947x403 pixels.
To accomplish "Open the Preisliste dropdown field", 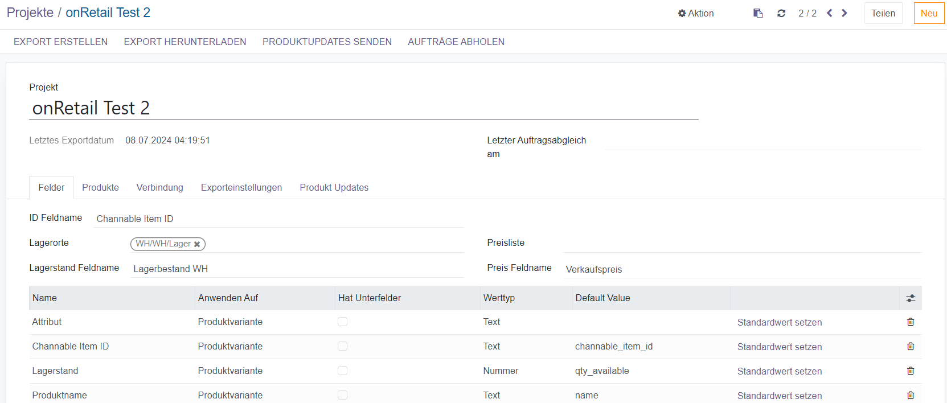I will pyautogui.click(x=741, y=244).
